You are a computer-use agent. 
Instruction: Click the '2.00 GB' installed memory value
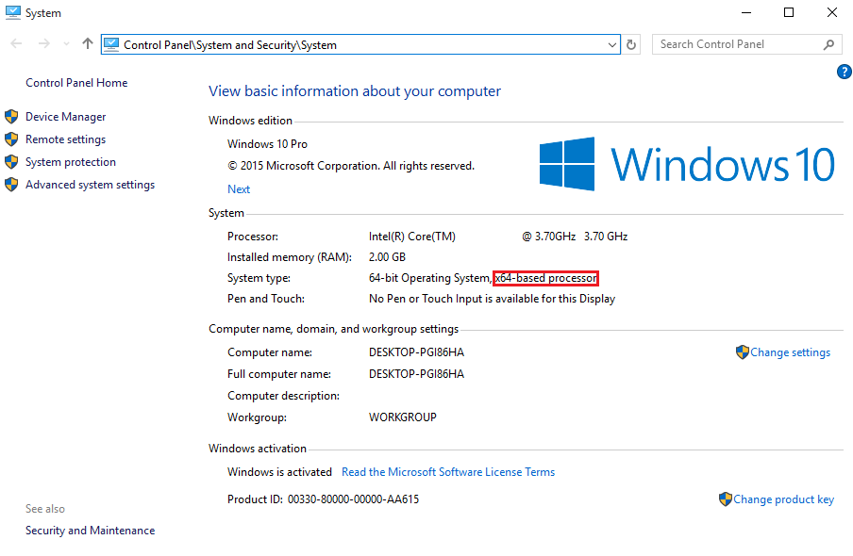point(387,257)
